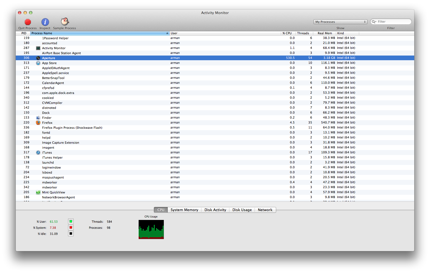
Task: Sort by PID column header
Action: click(24, 33)
